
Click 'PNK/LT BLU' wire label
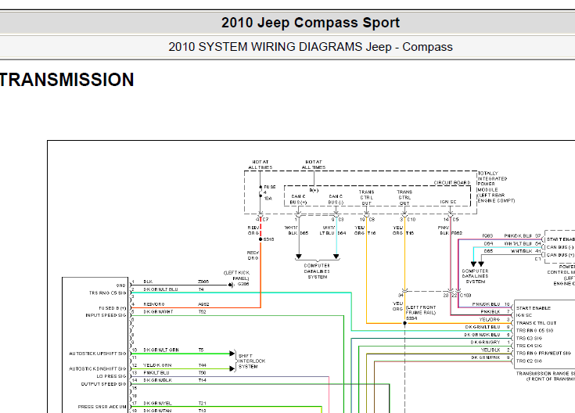[156, 372]
